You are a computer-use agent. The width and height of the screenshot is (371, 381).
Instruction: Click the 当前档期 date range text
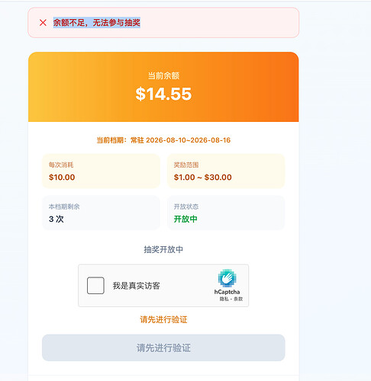(x=163, y=140)
